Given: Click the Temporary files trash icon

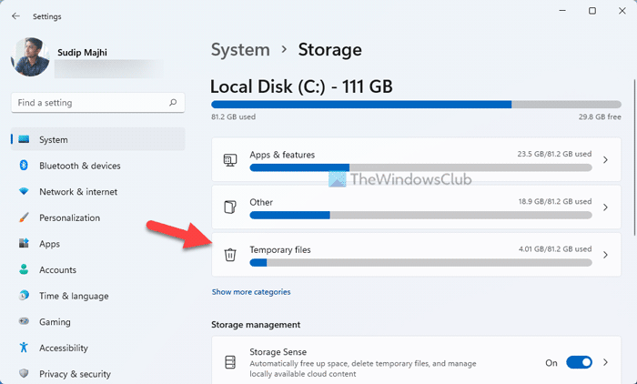Looking at the screenshot, I should (x=230, y=255).
